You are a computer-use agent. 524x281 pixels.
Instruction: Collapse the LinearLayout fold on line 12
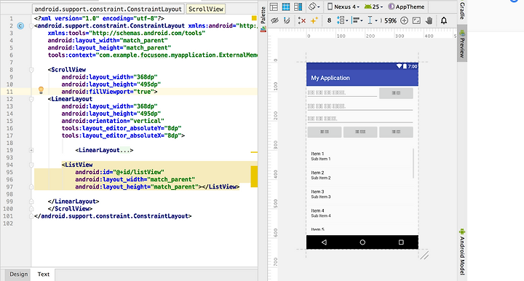pos(31,99)
